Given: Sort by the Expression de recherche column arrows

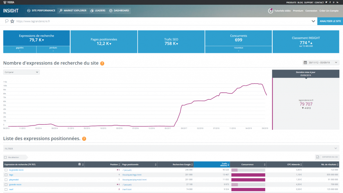Looking at the screenshot, I should [x=83, y=164].
